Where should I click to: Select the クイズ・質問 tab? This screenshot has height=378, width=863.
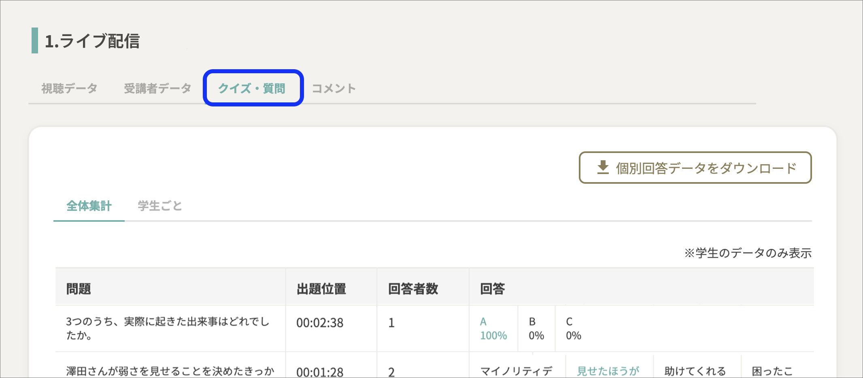252,88
